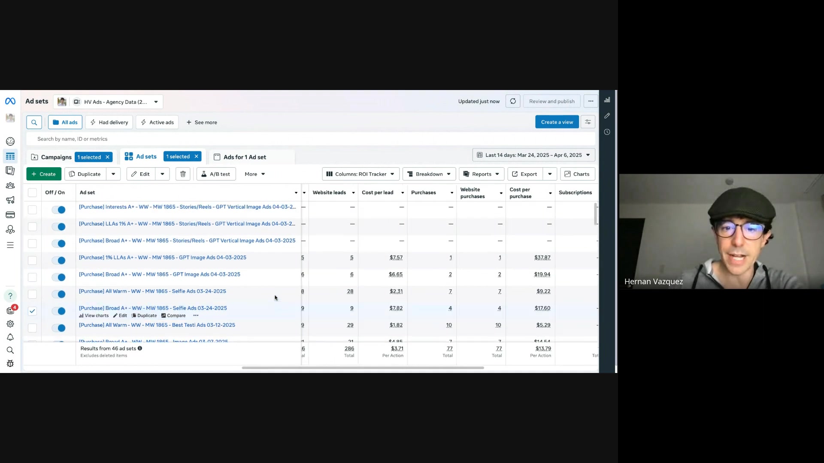Click the search magnifier in left sidebar
Viewport: 824px width, 463px height.
10,350
